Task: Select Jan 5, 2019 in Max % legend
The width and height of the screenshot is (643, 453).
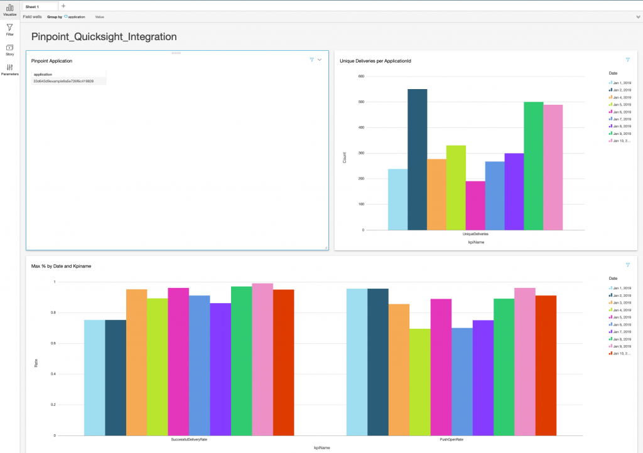Action: pyautogui.click(x=620, y=317)
